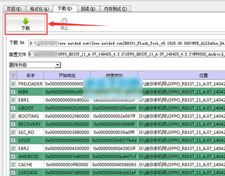Click USRDATA start address 0x0000000047d80000
The width and height of the screenshot is (225, 176).
pyautogui.click(x=67, y=173)
